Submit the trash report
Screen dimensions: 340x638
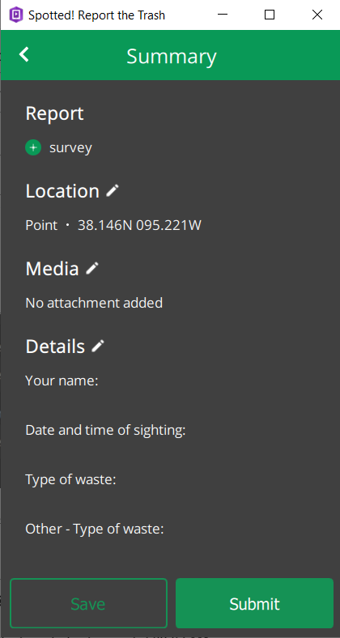point(254,603)
